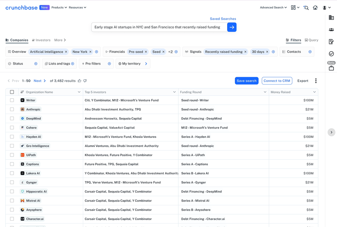
Task: Expand the More tabs chevron
Action: pos(65,40)
